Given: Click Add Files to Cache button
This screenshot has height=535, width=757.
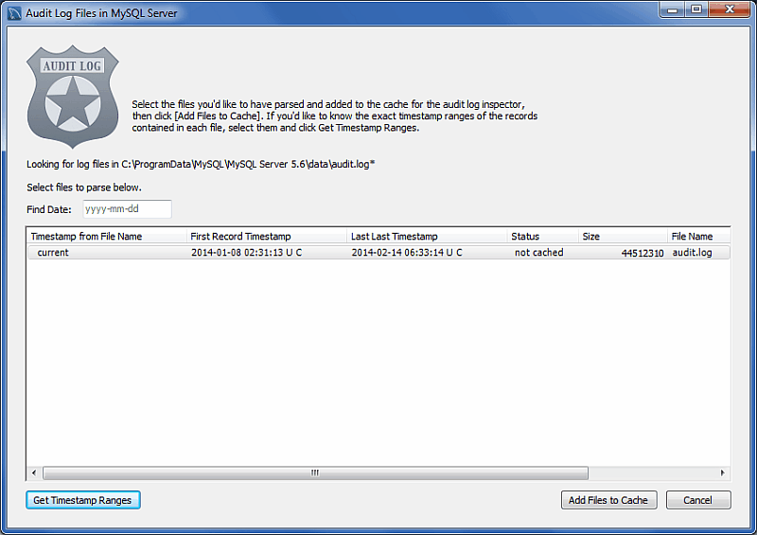Looking at the screenshot, I should pyautogui.click(x=608, y=500).
